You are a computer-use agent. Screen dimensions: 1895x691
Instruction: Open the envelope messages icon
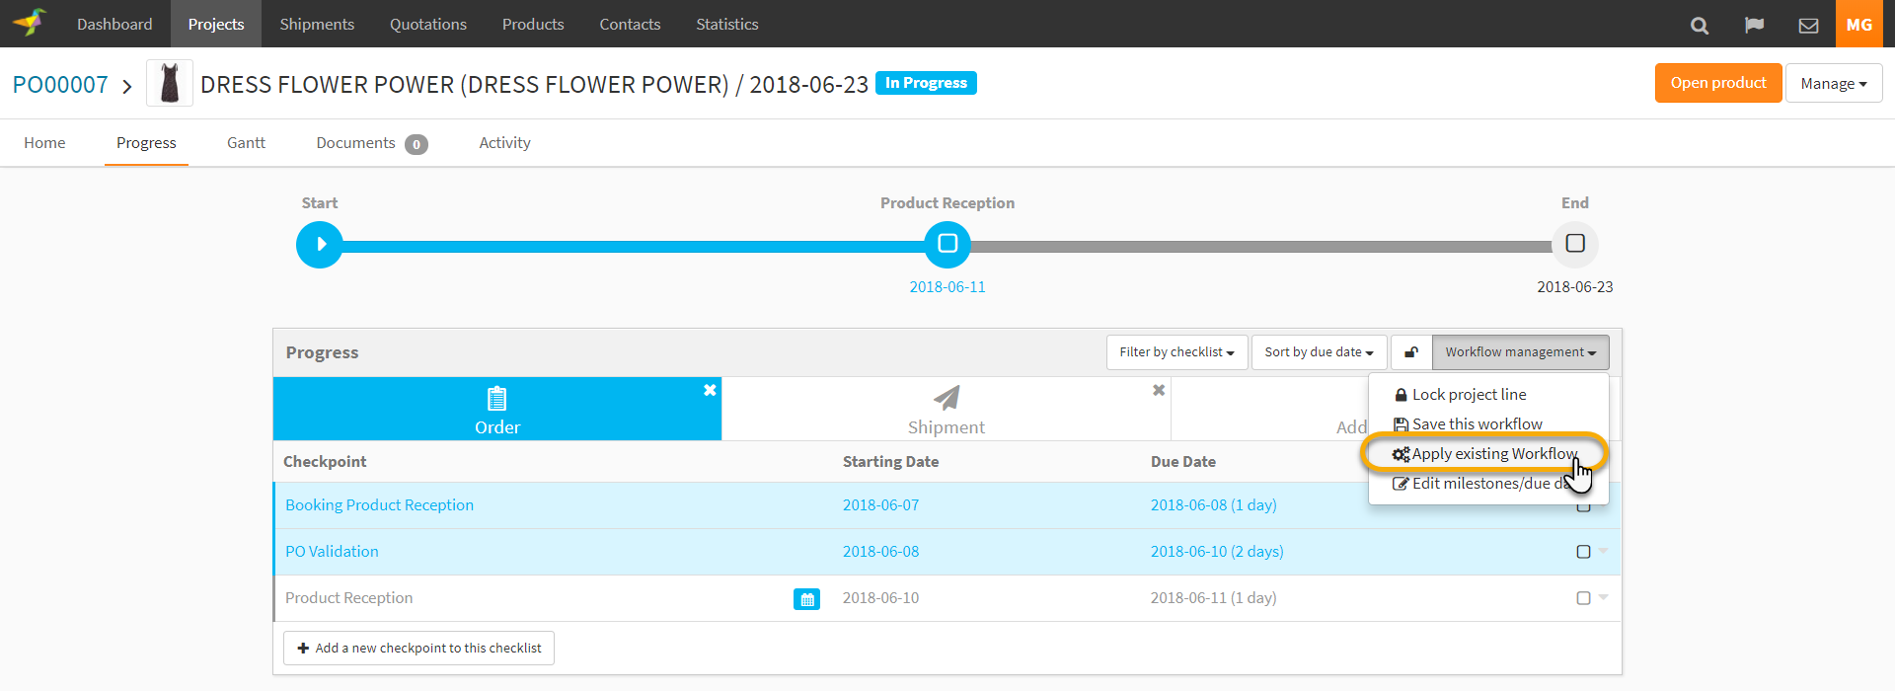pyautogui.click(x=1808, y=25)
